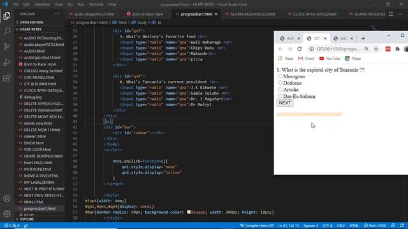Open the Search view in activity bar
The height and width of the screenshot is (229, 408).
coord(7,31)
